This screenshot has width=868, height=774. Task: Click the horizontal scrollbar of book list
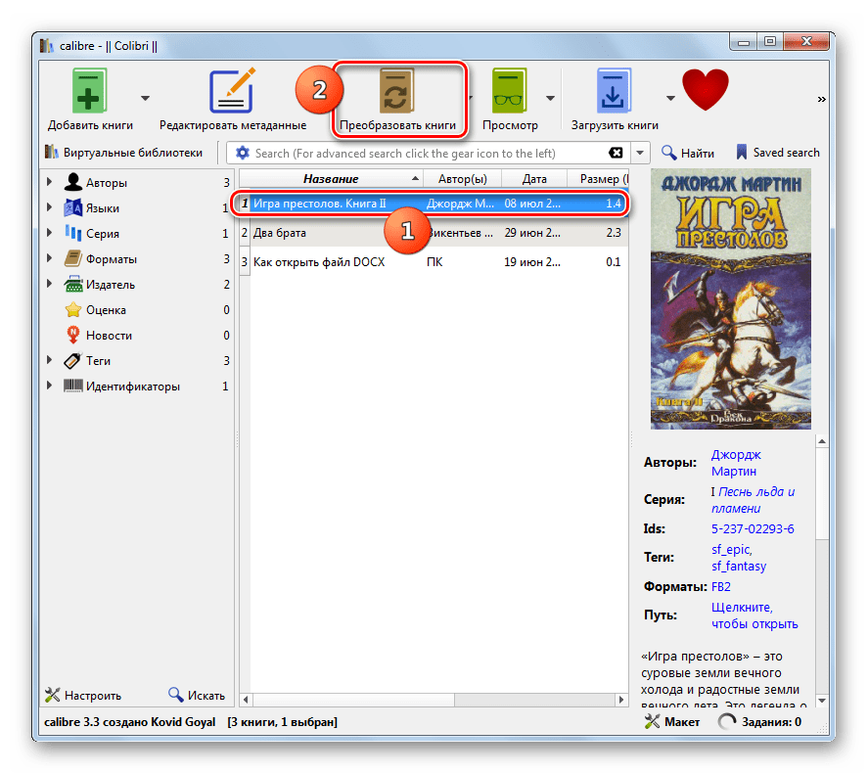click(x=434, y=700)
